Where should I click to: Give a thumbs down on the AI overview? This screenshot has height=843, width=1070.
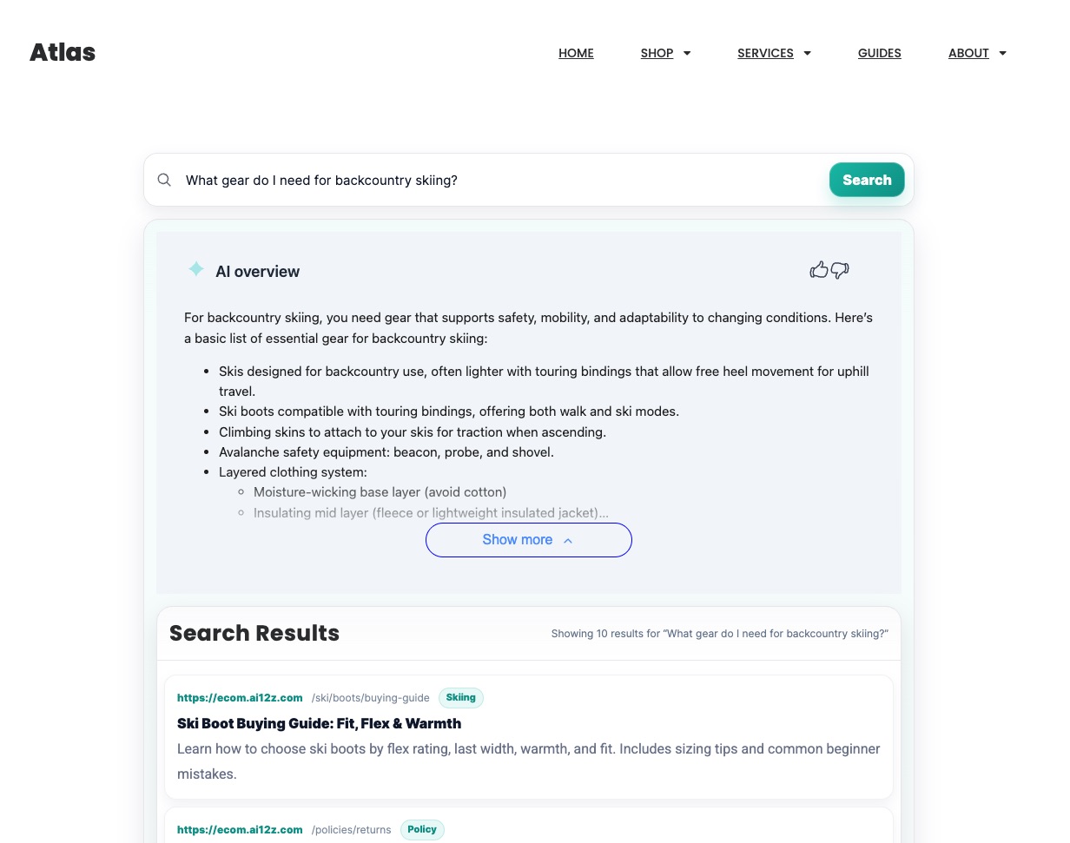click(839, 272)
